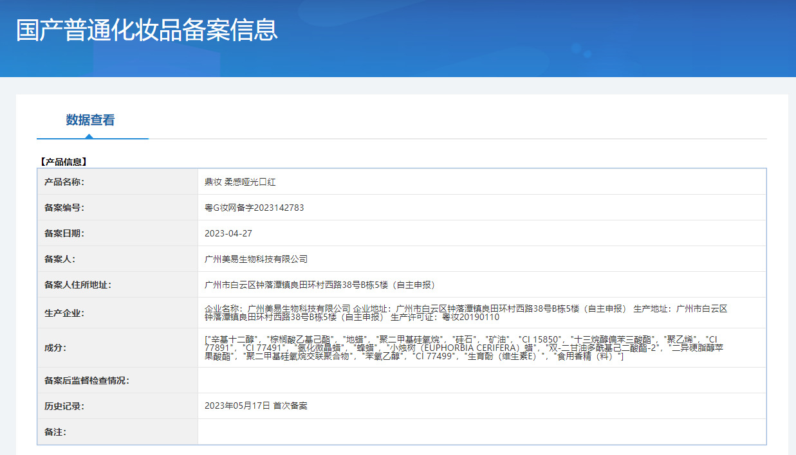Viewport: 796px width, 455px height.
Task: Select the 备案人住所地址 row label
Action: [x=78, y=285]
